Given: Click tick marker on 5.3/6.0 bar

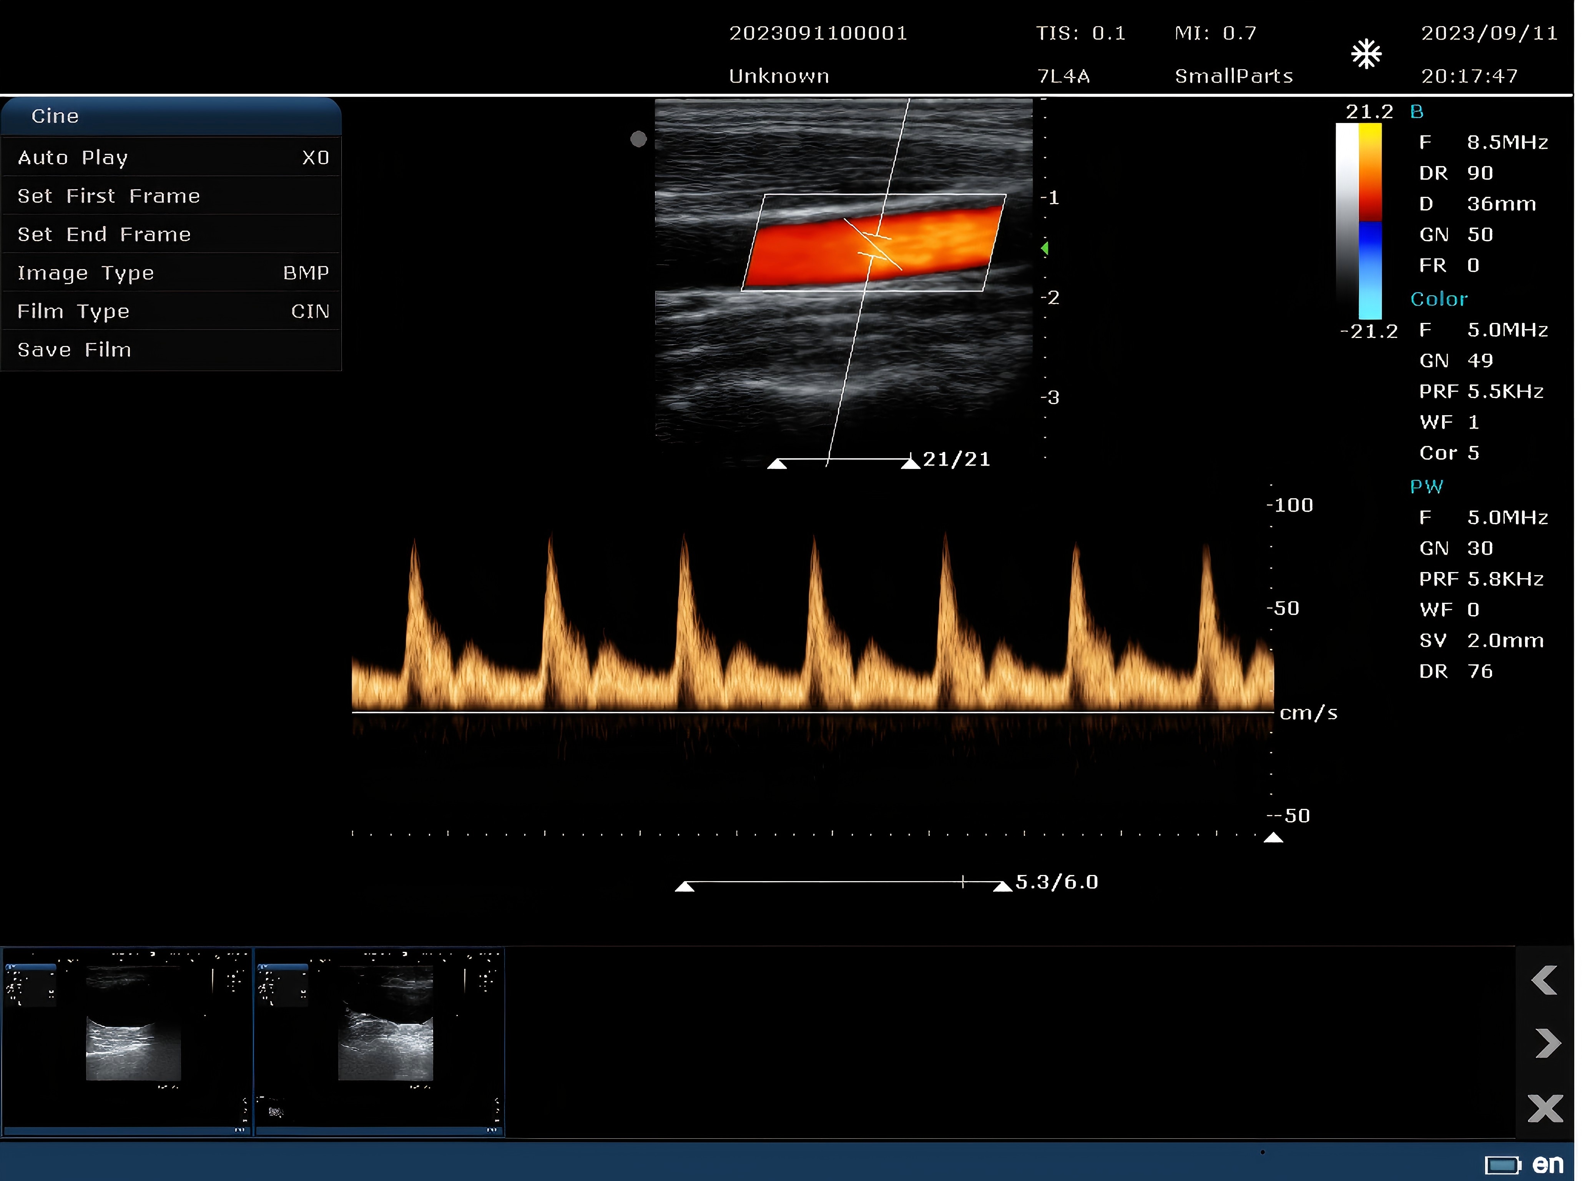Looking at the screenshot, I should click(x=962, y=882).
